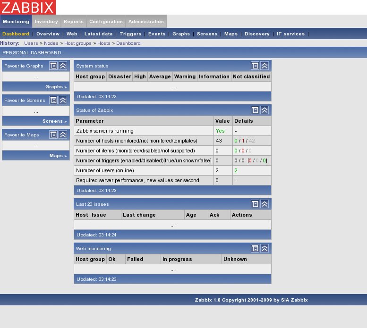Open menu icon in Favourite Screens widget
Image resolution: width=367 pixels, height=328 pixels.
tap(53, 100)
